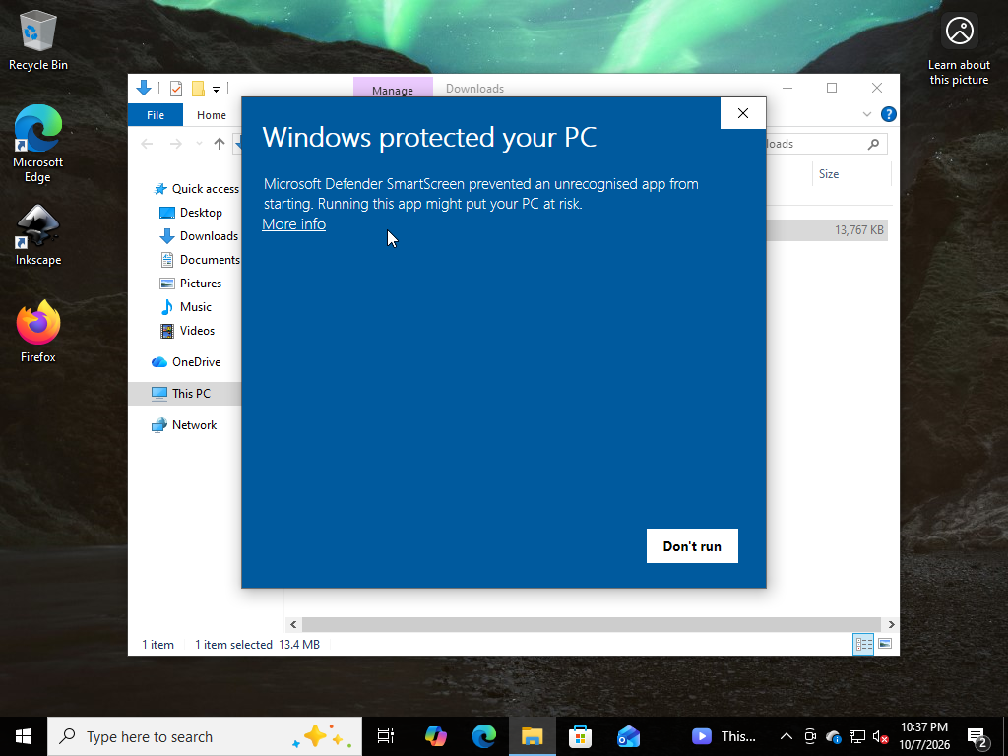Open the More info link
This screenshot has height=756, width=1008.
point(293,223)
